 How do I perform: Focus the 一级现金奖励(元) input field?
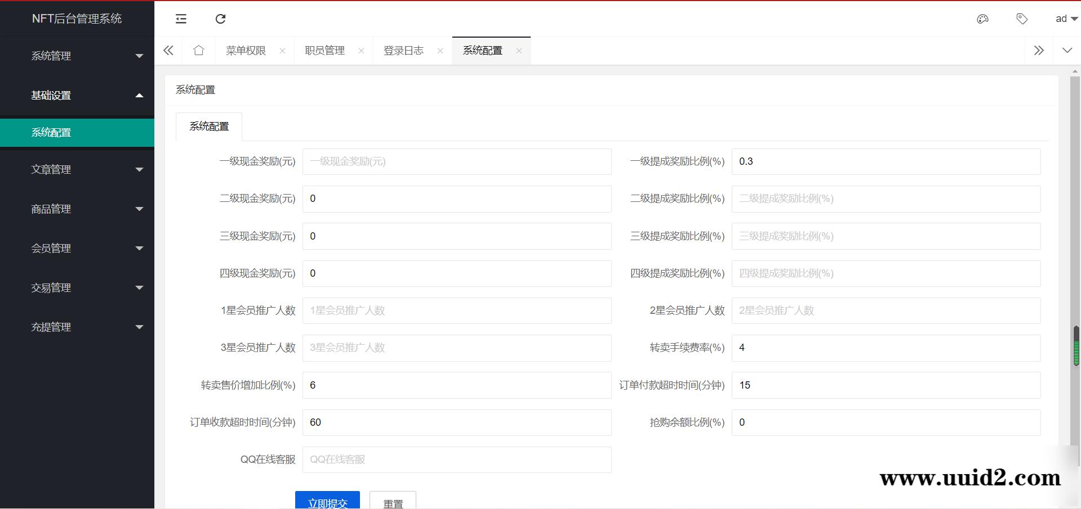[x=456, y=161]
